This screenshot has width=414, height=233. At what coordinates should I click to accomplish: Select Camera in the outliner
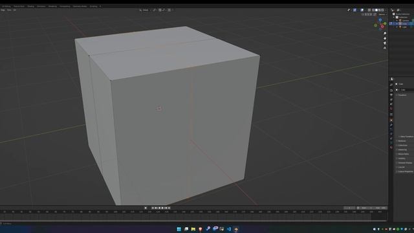click(x=406, y=21)
